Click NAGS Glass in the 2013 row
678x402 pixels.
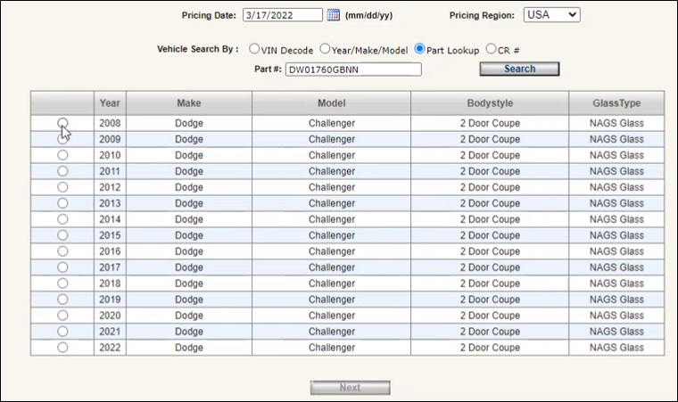616,203
